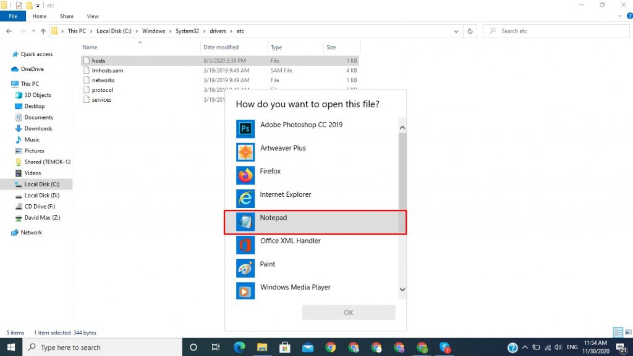This screenshot has height=356, width=633.
Task: Choose the Windows Media Player icon
Action: pyautogui.click(x=245, y=291)
